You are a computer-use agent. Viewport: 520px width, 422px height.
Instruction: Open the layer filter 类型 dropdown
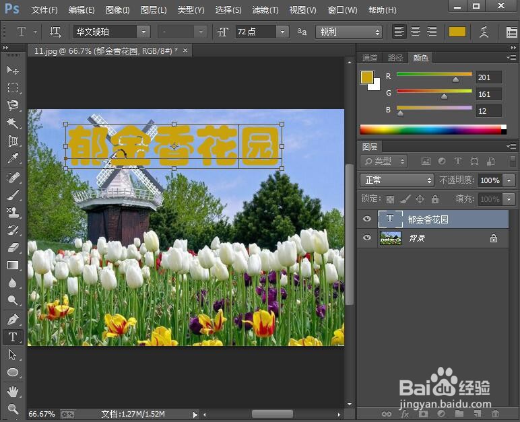pos(384,162)
